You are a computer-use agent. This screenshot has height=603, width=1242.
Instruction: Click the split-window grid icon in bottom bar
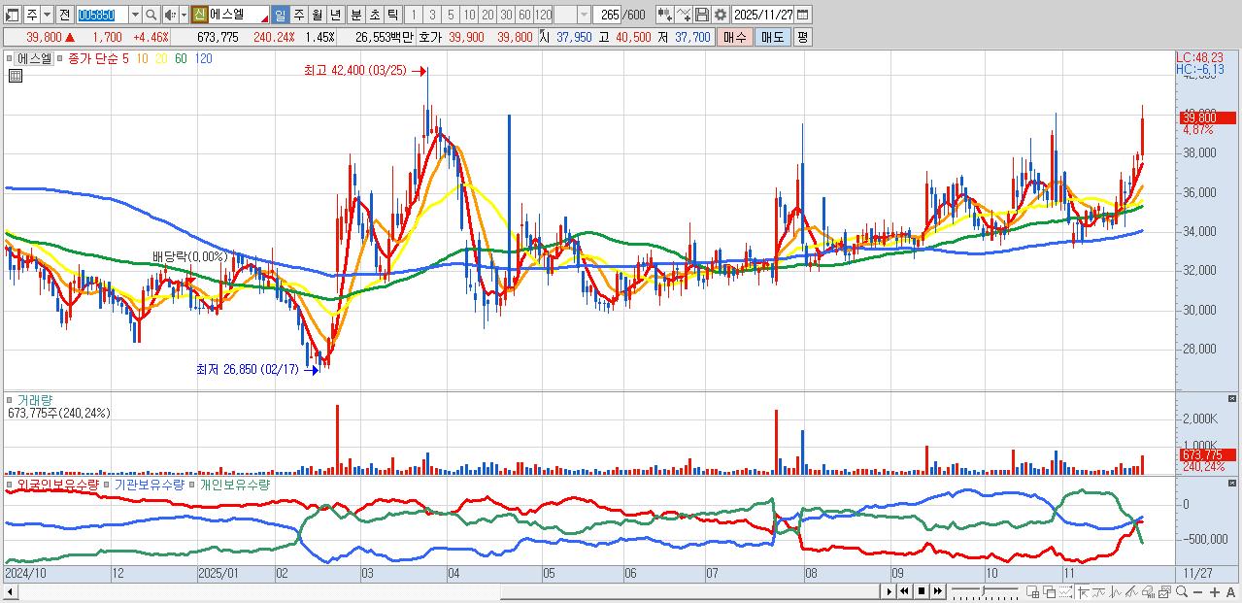[1032, 591]
